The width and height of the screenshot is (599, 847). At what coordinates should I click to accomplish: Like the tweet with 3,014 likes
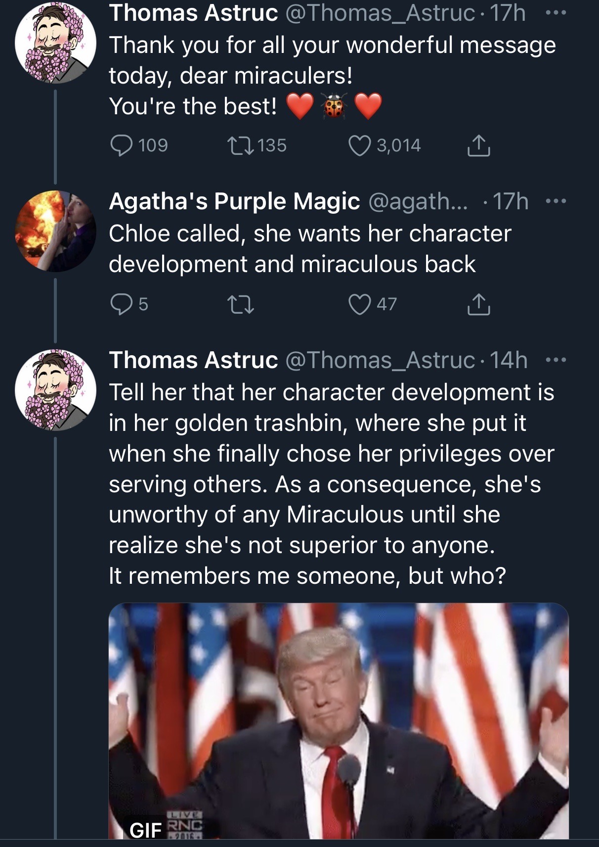point(359,145)
